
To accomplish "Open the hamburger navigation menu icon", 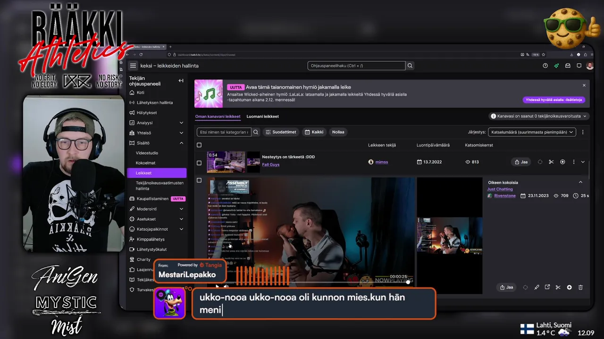I will (133, 66).
